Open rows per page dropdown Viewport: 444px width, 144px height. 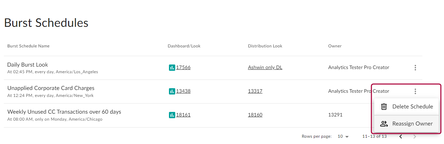[343, 137]
